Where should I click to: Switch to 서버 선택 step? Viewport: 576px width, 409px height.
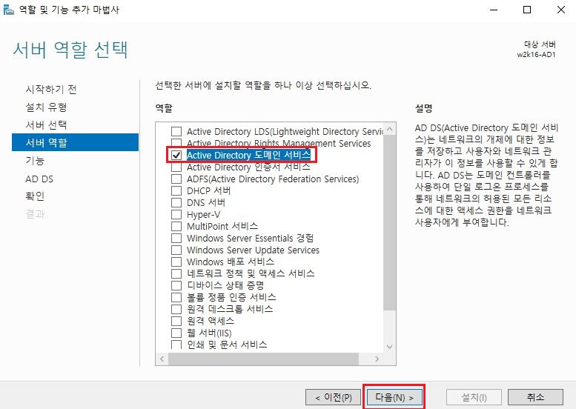click(x=46, y=124)
